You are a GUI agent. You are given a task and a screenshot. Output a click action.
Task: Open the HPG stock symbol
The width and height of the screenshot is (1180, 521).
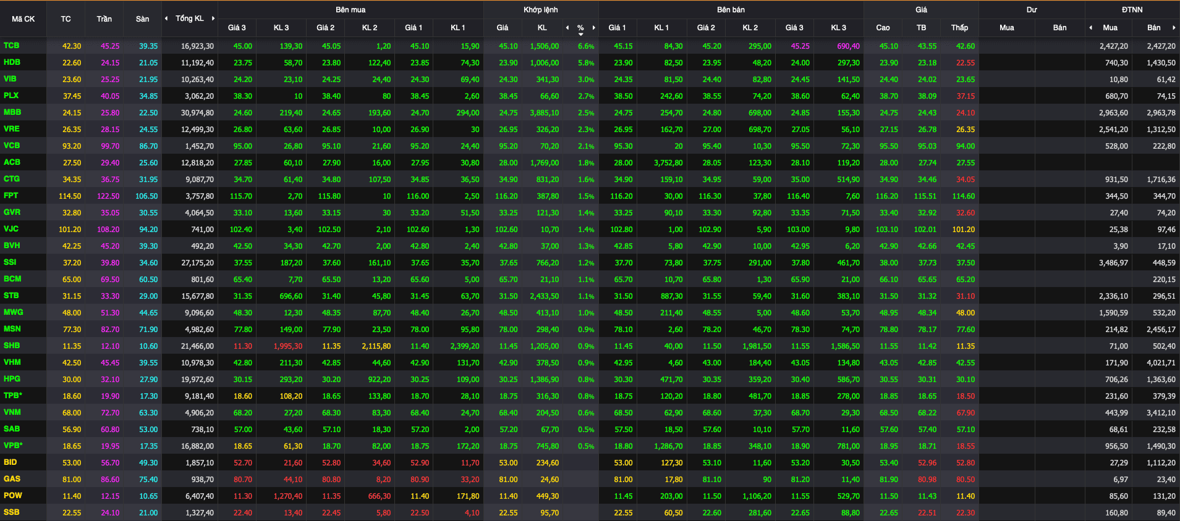[12, 379]
